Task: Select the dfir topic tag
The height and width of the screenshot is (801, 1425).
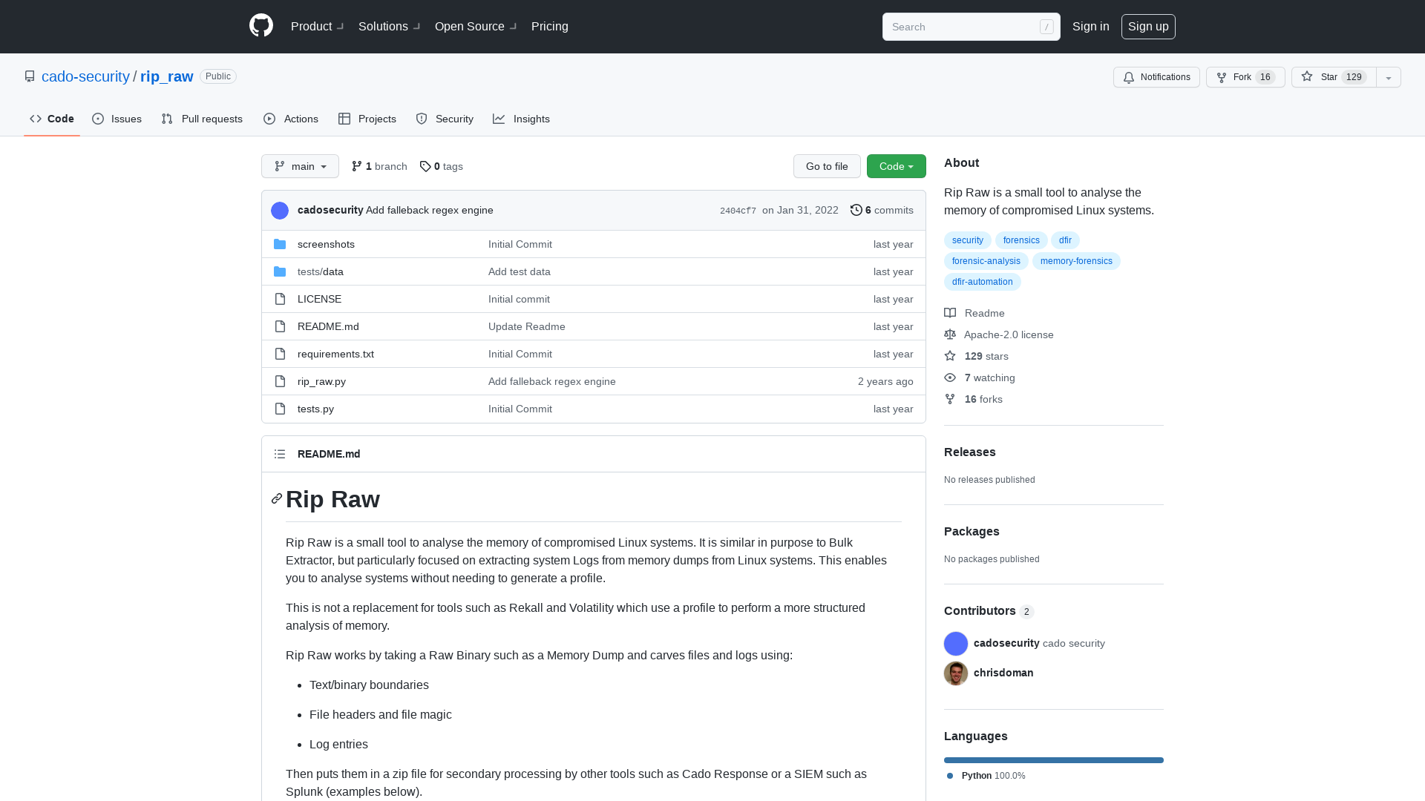Action: (1065, 240)
